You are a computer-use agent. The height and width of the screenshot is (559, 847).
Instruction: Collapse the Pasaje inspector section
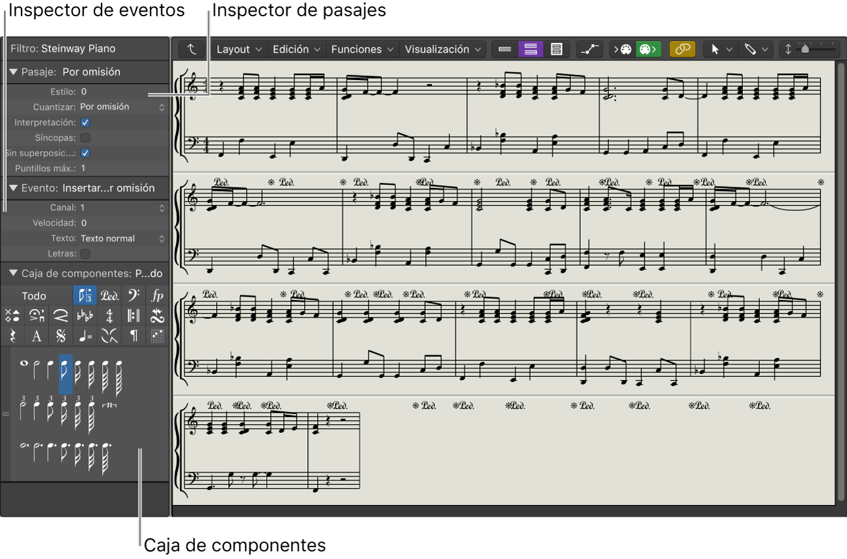pos(13,72)
